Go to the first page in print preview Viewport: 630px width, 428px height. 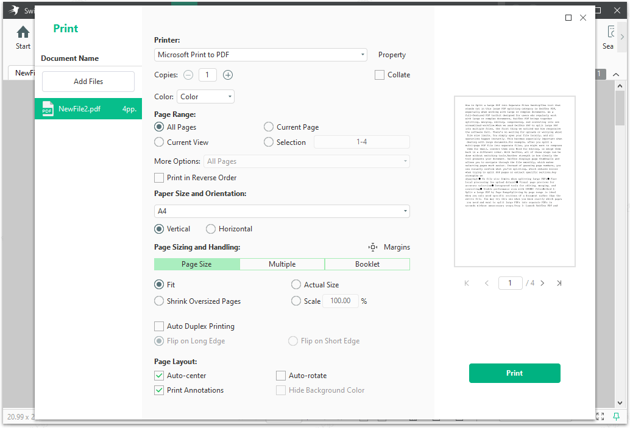tap(467, 283)
